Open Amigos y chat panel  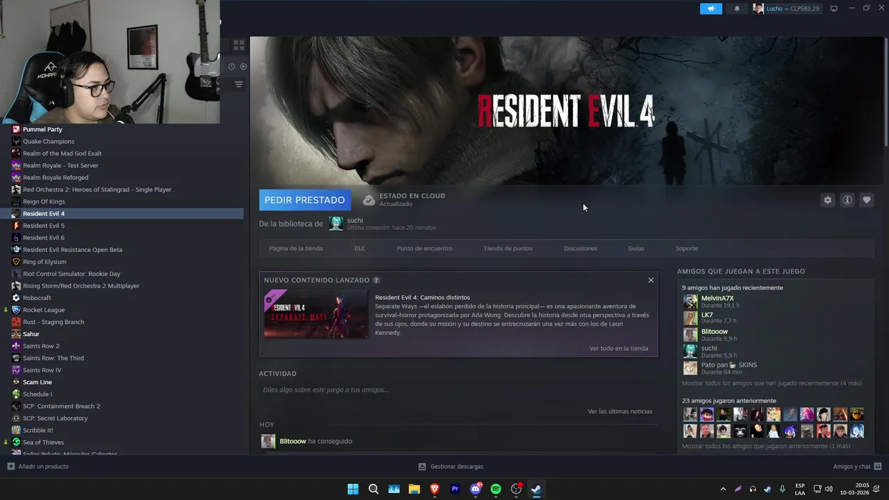[x=857, y=467]
